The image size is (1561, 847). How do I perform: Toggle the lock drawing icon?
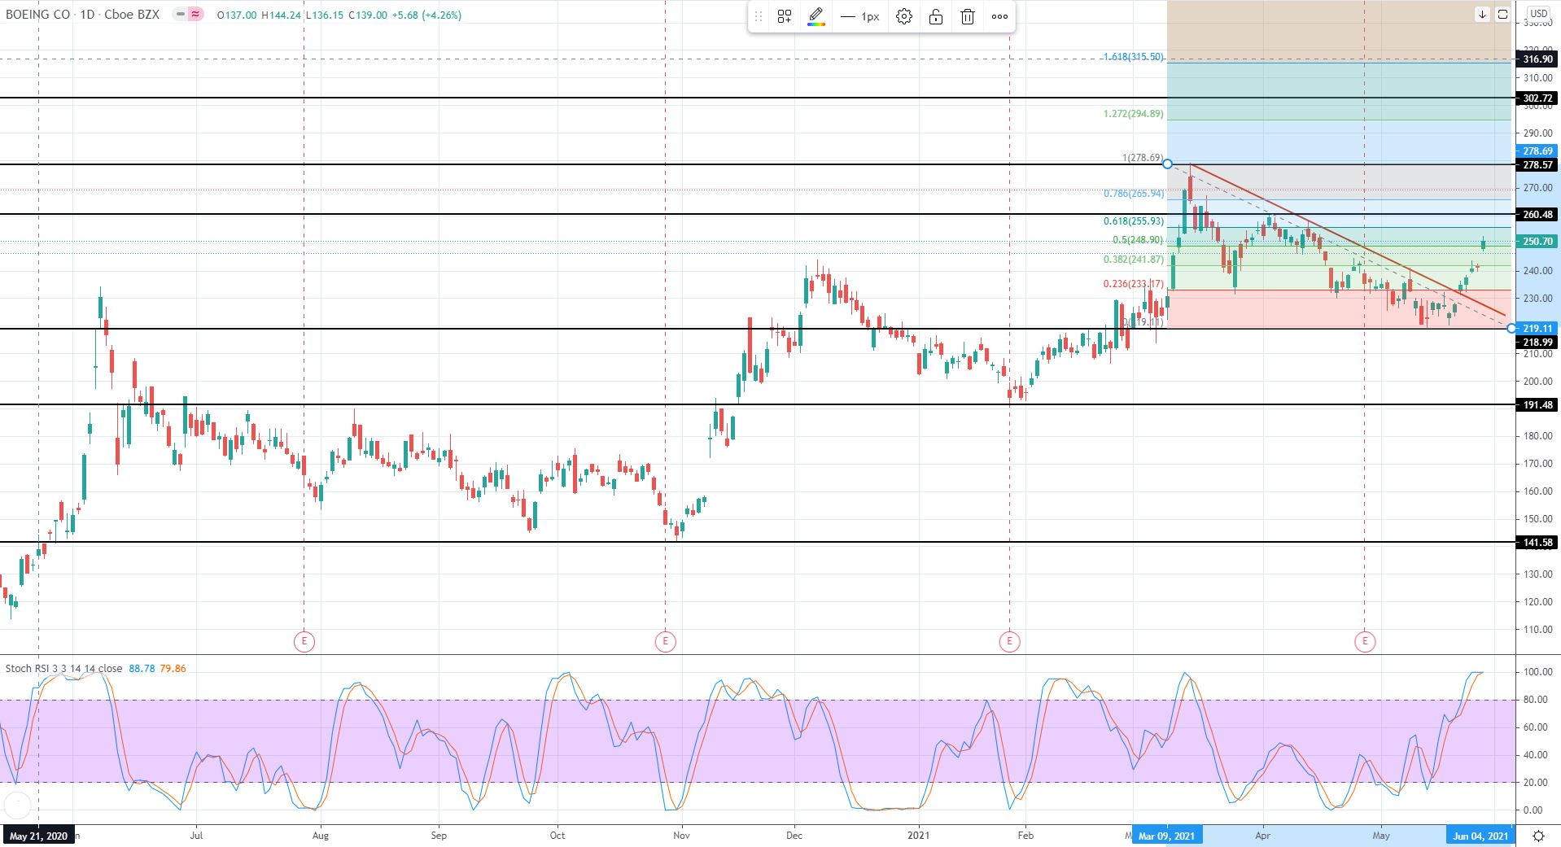click(936, 16)
